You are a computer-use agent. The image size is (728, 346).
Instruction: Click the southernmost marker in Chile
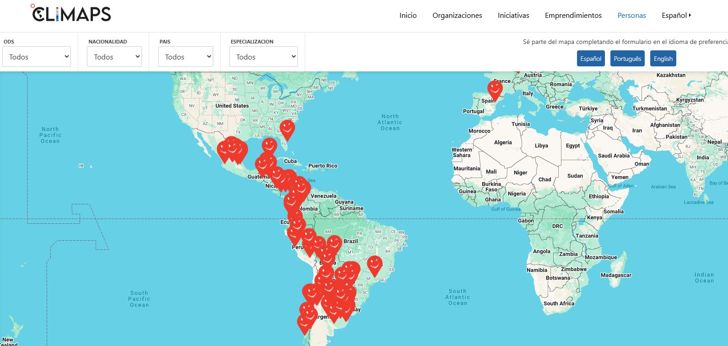[x=304, y=323]
